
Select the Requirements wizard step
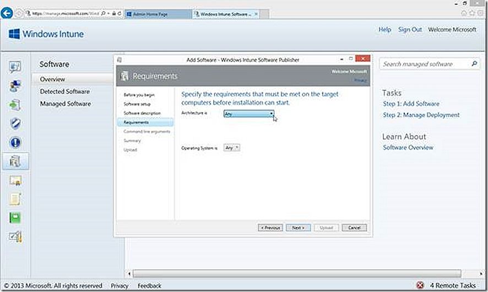(x=145, y=122)
